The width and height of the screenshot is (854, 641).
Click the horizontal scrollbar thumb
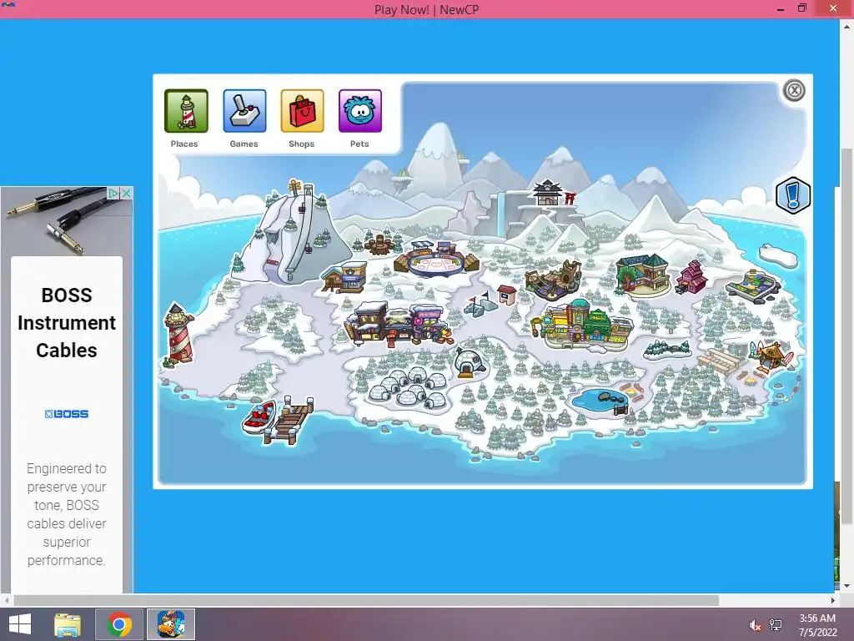365,600
